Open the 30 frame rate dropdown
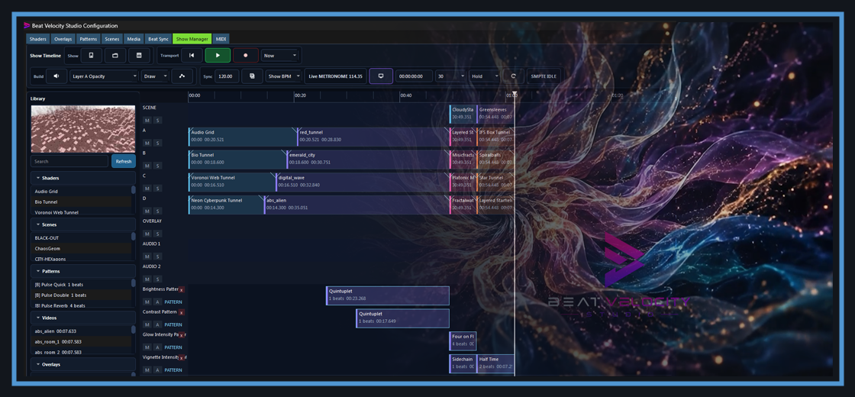The width and height of the screenshot is (855, 397). (450, 76)
